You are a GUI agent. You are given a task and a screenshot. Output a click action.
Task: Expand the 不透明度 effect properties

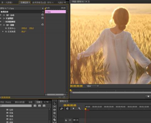(1, 18)
